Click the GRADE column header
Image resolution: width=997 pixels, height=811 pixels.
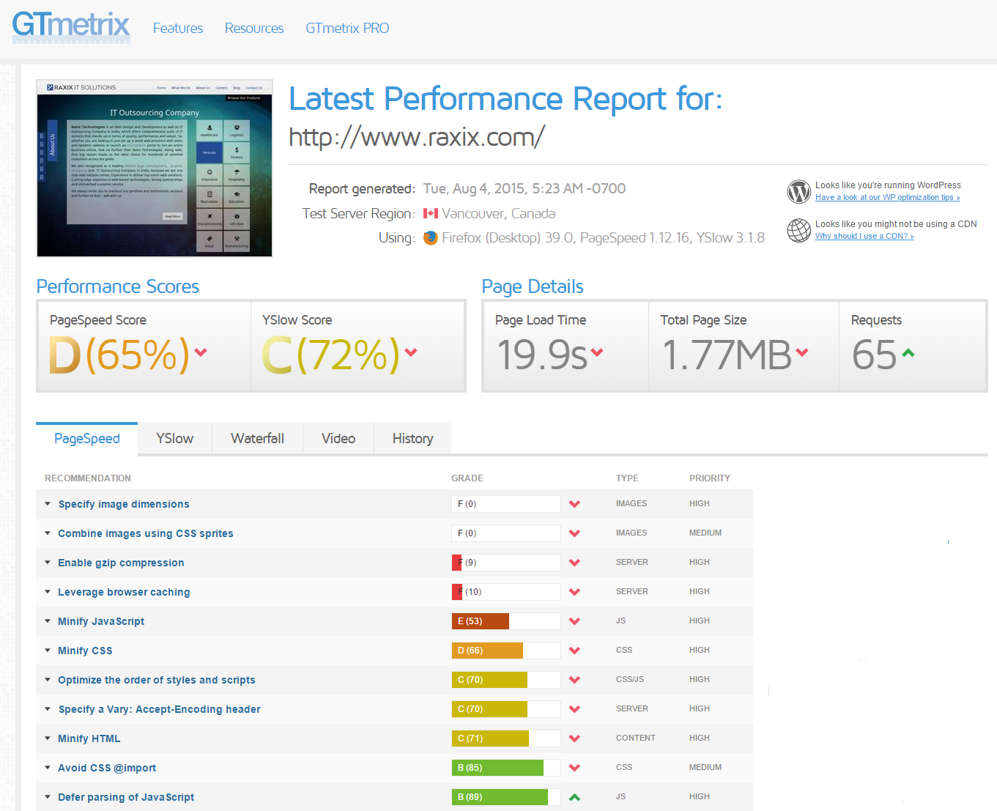pyautogui.click(x=467, y=478)
